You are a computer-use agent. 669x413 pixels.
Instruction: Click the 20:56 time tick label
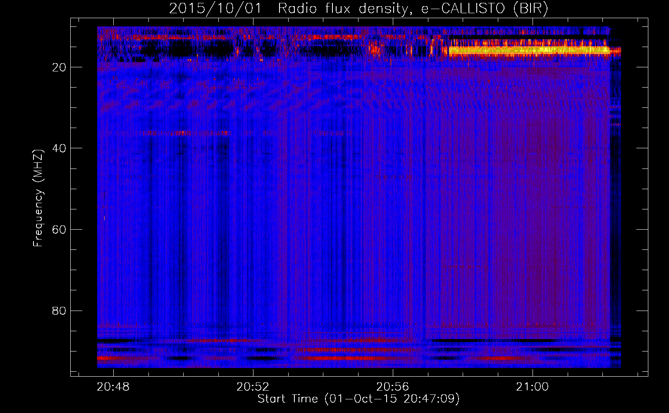(x=393, y=387)
